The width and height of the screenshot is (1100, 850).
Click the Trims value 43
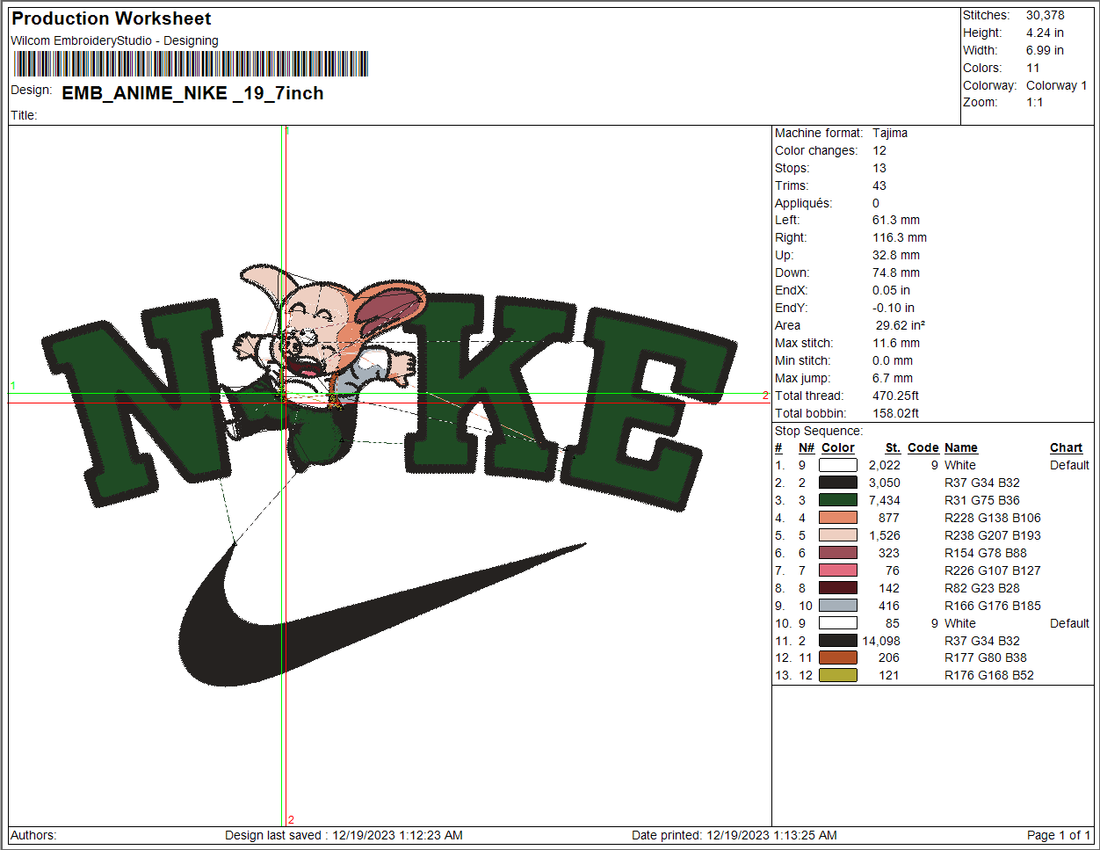[879, 185]
